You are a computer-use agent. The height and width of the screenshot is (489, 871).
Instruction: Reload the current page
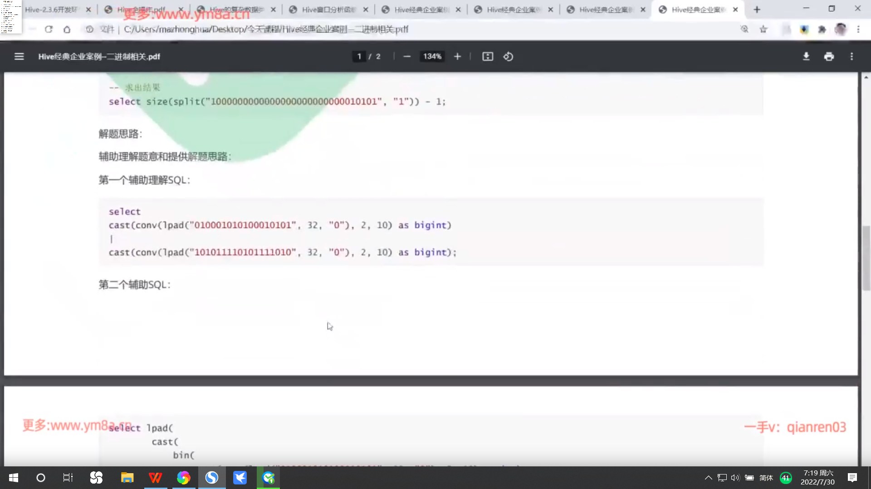[49, 29]
